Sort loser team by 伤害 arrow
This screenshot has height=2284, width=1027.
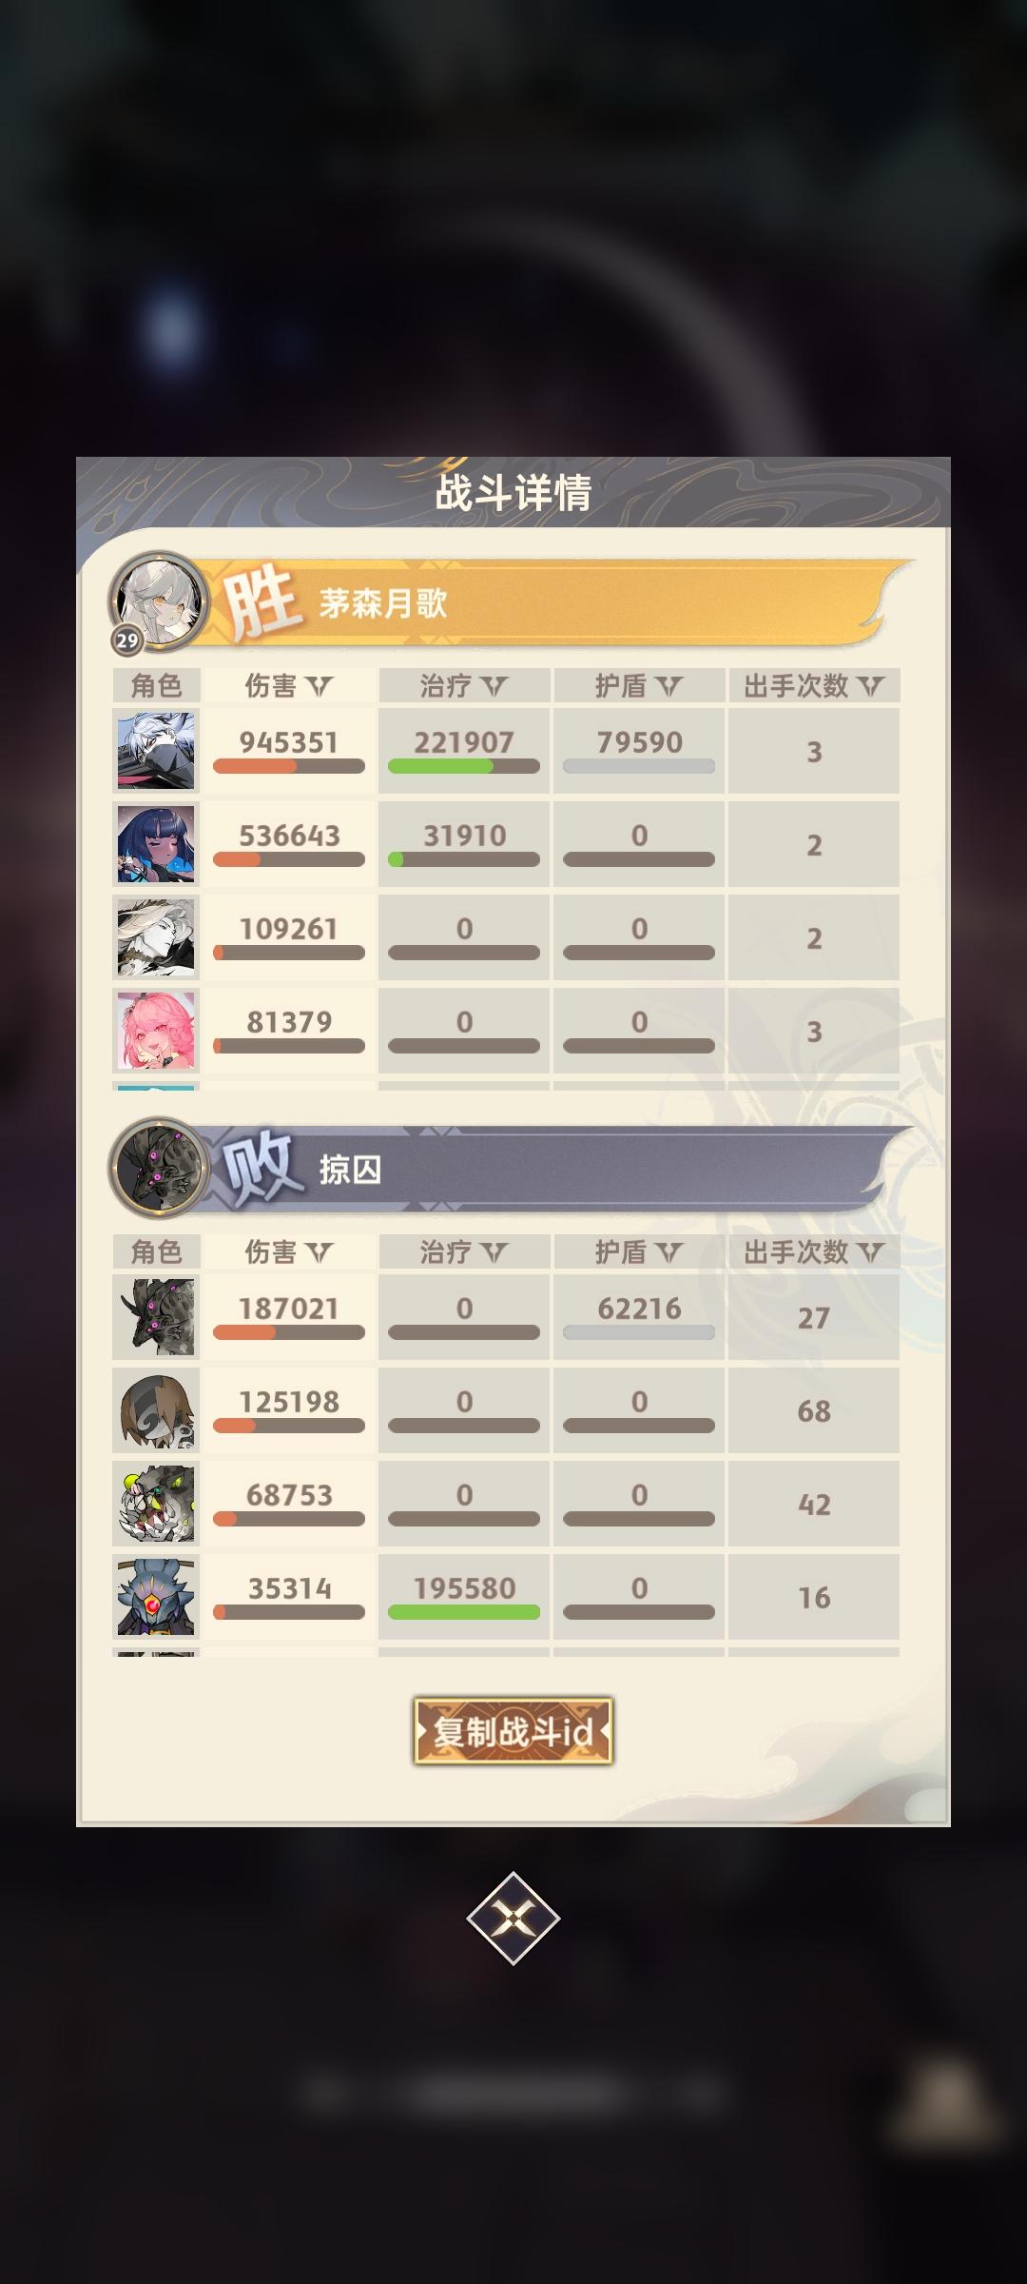pyautogui.click(x=320, y=1252)
